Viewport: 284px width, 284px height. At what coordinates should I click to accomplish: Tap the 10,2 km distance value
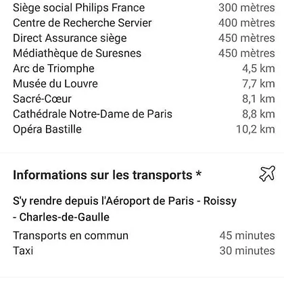tap(256, 129)
